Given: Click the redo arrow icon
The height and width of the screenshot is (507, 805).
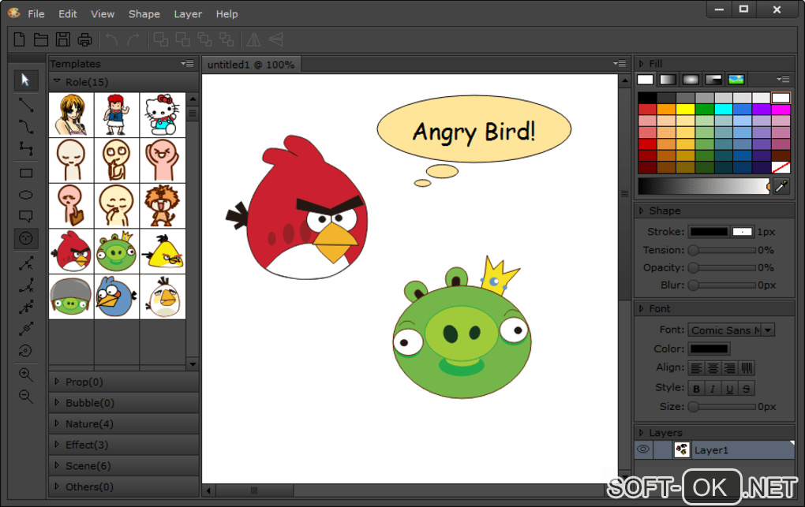Looking at the screenshot, I should 133,39.
